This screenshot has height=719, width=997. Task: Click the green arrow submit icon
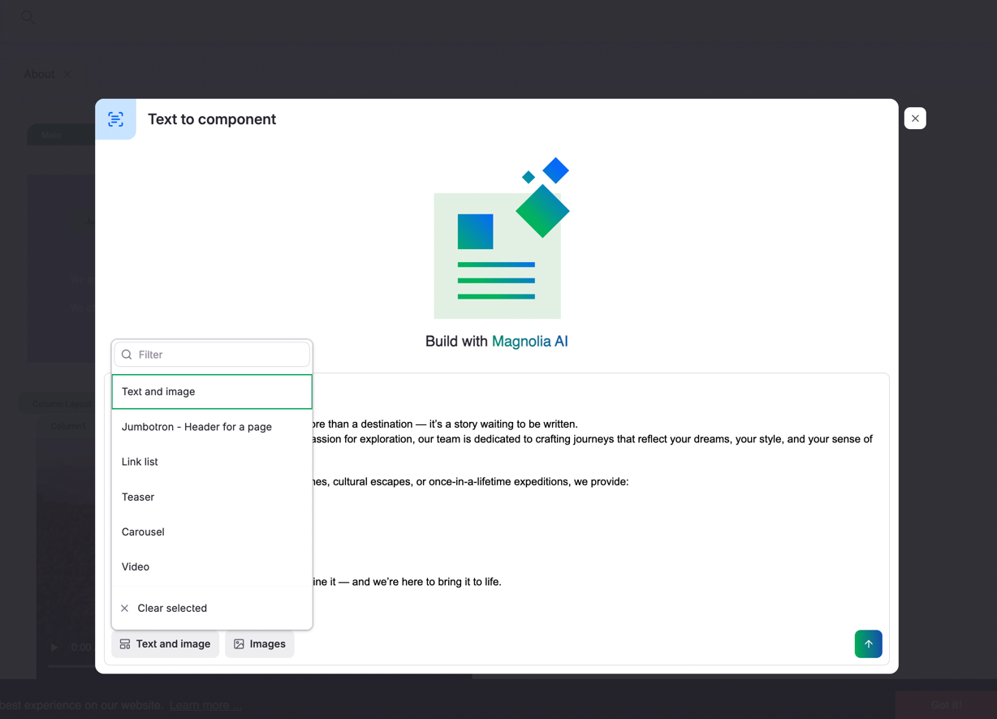(868, 644)
